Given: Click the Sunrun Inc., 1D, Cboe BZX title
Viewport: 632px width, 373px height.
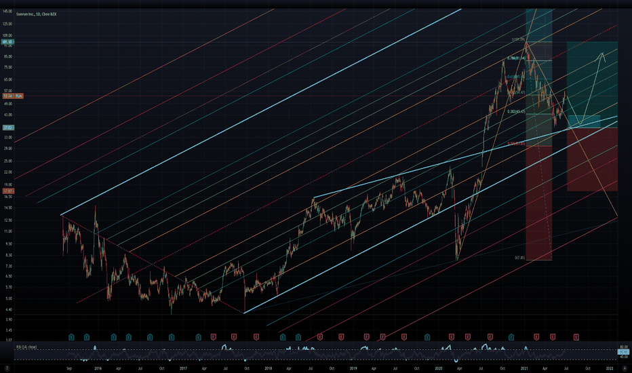Looking at the screenshot, I should 36,14.
